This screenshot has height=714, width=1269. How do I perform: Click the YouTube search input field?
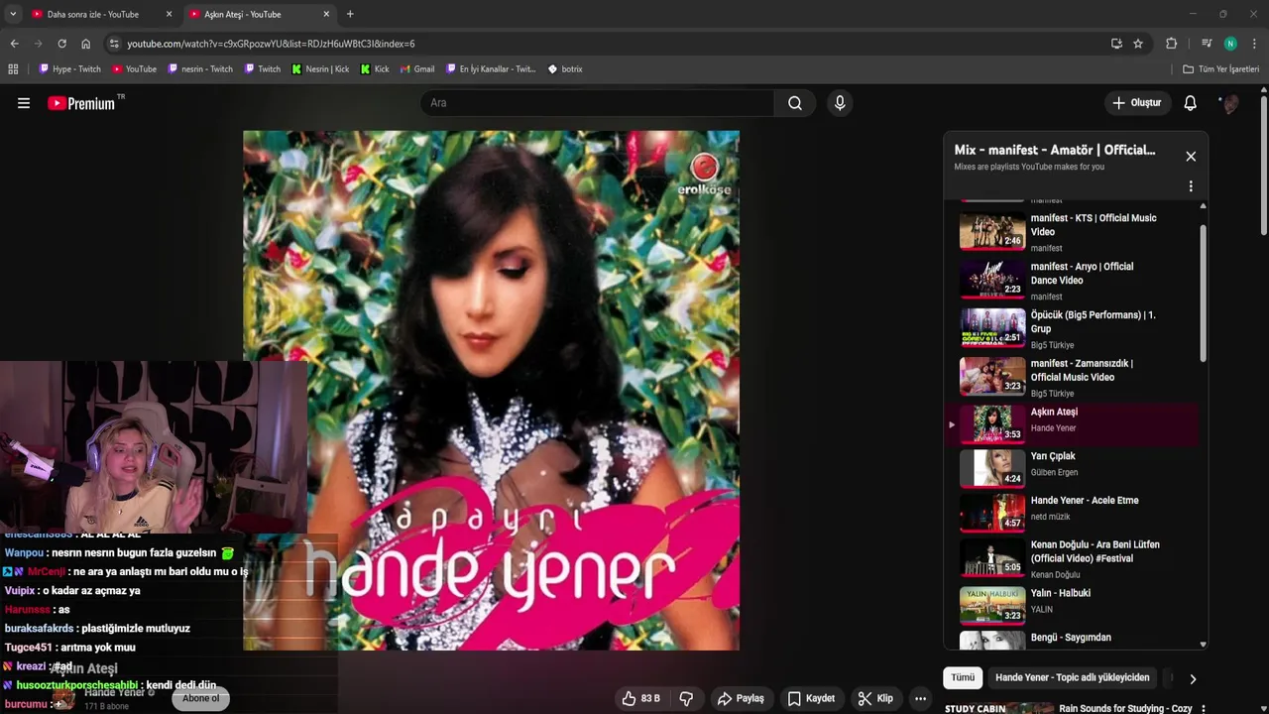(598, 103)
